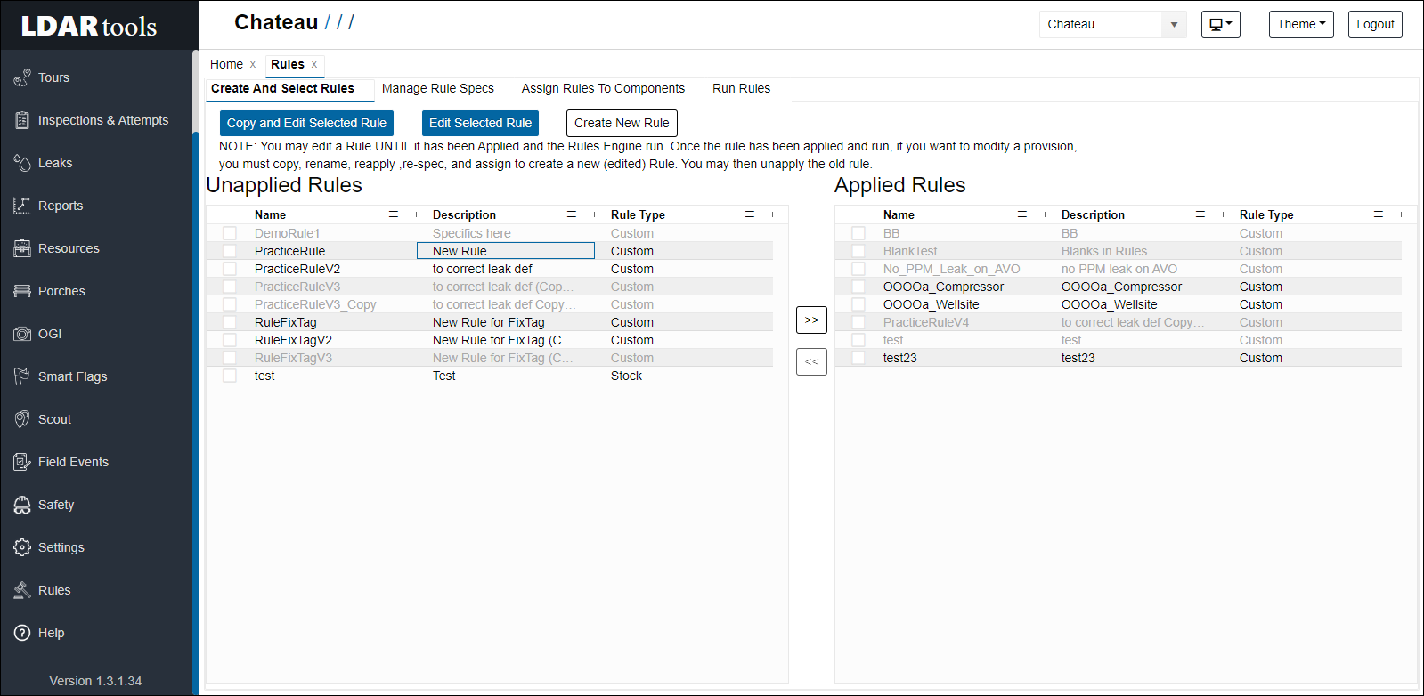Click the Leaks droplet icon
Viewport: 1424px width, 696px height.
pyautogui.click(x=22, y=163)
